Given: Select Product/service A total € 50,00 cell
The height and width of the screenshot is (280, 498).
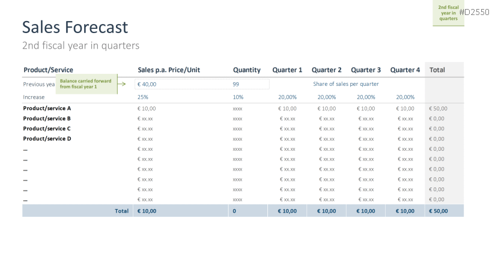Looking at the screenshot, I should click(x=438, y=108).
